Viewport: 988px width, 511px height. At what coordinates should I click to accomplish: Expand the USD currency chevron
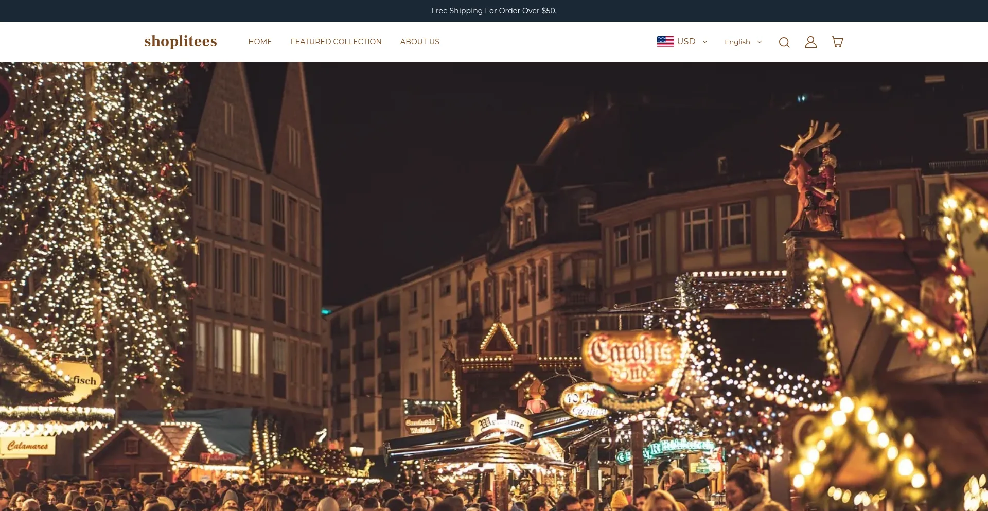click(705, 42)
